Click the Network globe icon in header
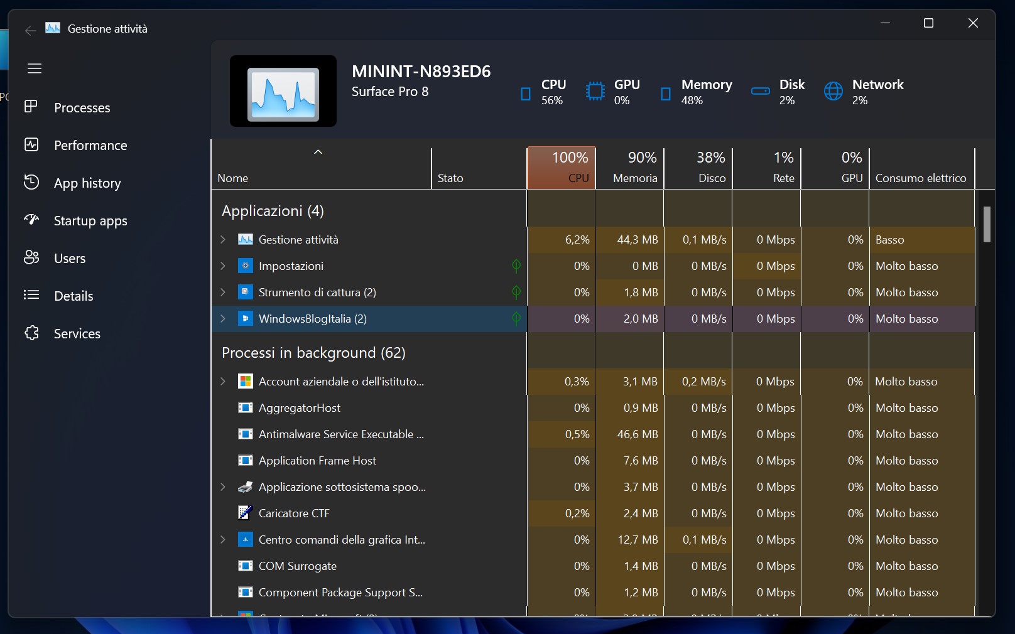The image size is (1015, 634). click(x=833, y=92)
